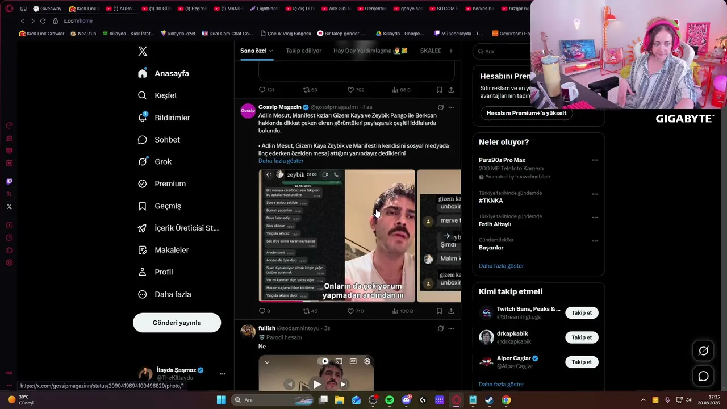Share the Gossip Magazin post
727x409 pixels.
click(451, 311)
